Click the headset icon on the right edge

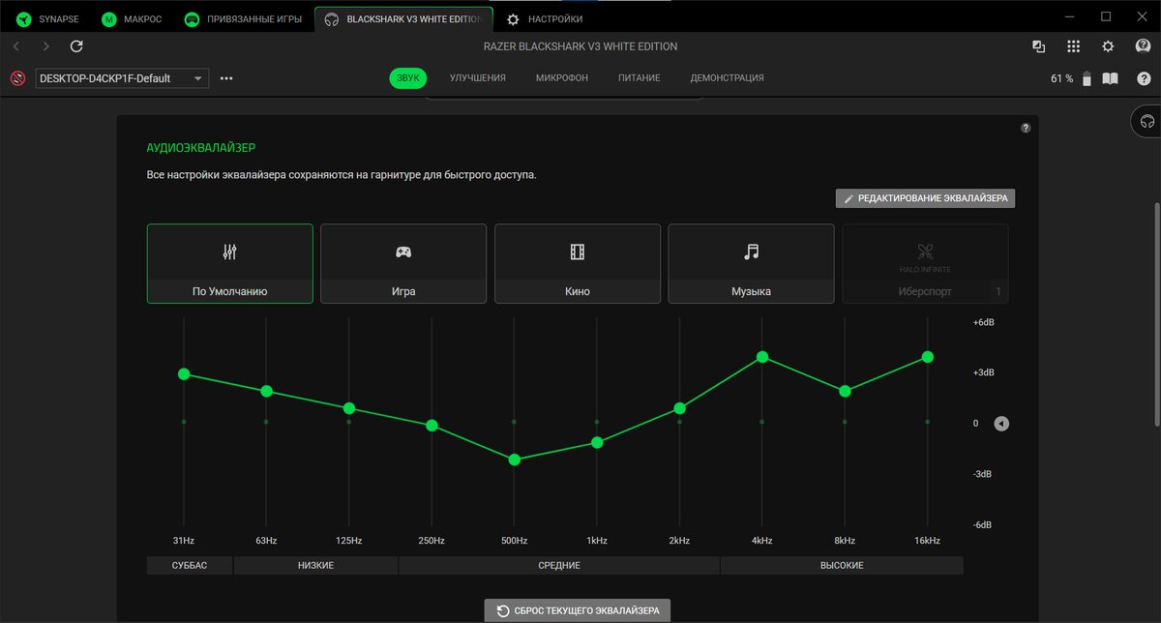click(x=1147, y=121)
